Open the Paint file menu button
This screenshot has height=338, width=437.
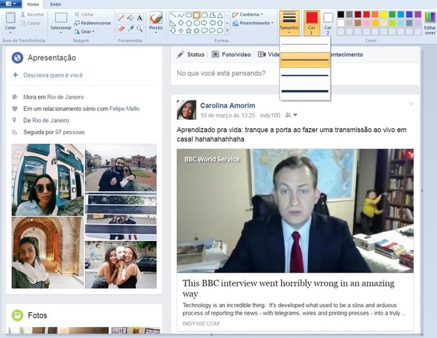(x=10, y=4)
